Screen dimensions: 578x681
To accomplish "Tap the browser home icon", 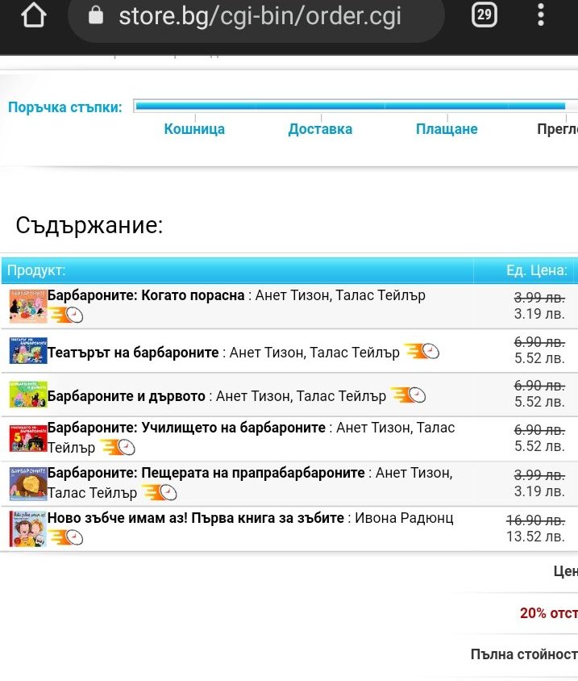I will point(34,16).
